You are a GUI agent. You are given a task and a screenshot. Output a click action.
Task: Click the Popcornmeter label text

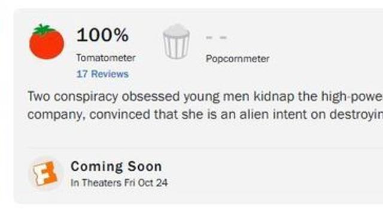pyautogui.click(x=238, y=59)
